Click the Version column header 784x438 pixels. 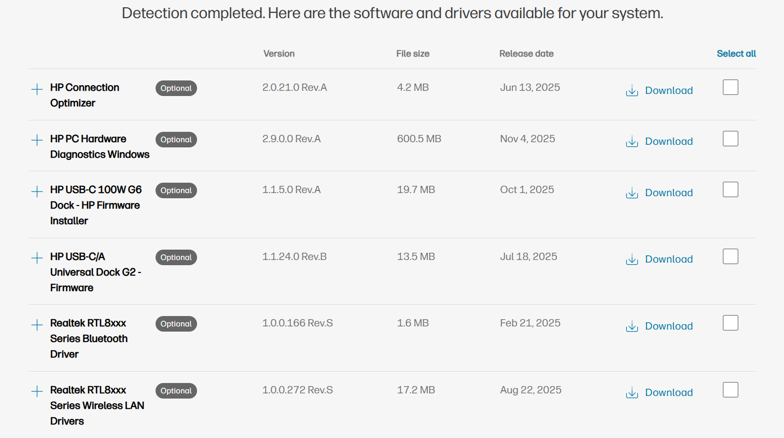(279, 53)
